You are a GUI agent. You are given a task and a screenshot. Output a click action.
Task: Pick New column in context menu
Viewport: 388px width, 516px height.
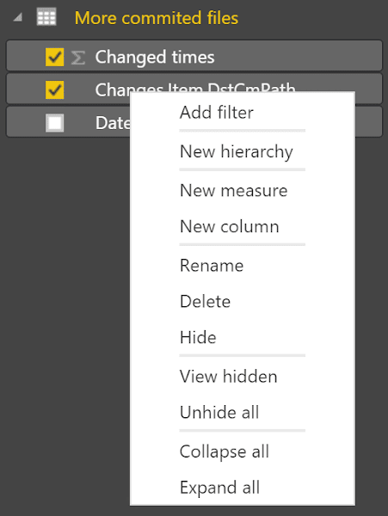229,226
